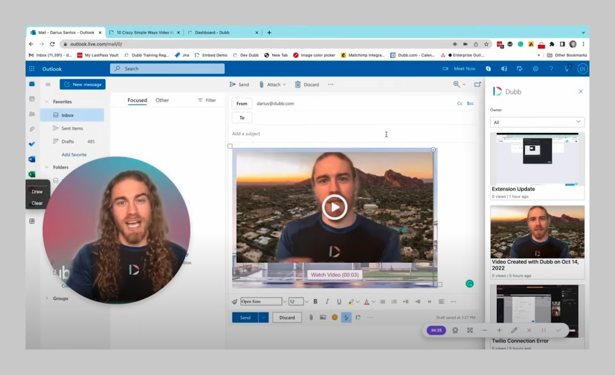Click the Cc link
The height and width of the screenshot is (375, 615).
click(x=460, y=103)
